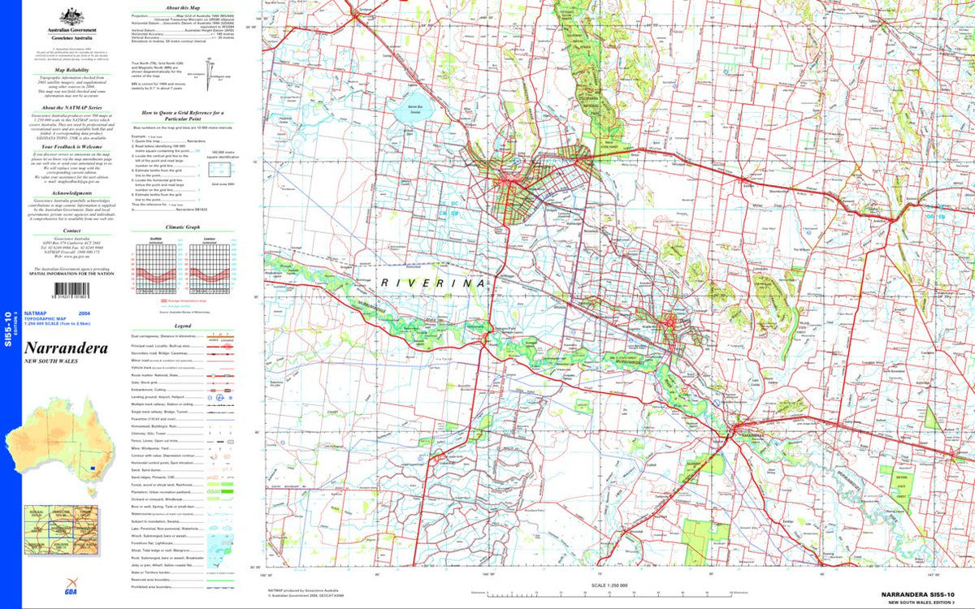
Task: Click the 'Landing ground; Airport; Heliport' legend row
Action: [183, 398]
